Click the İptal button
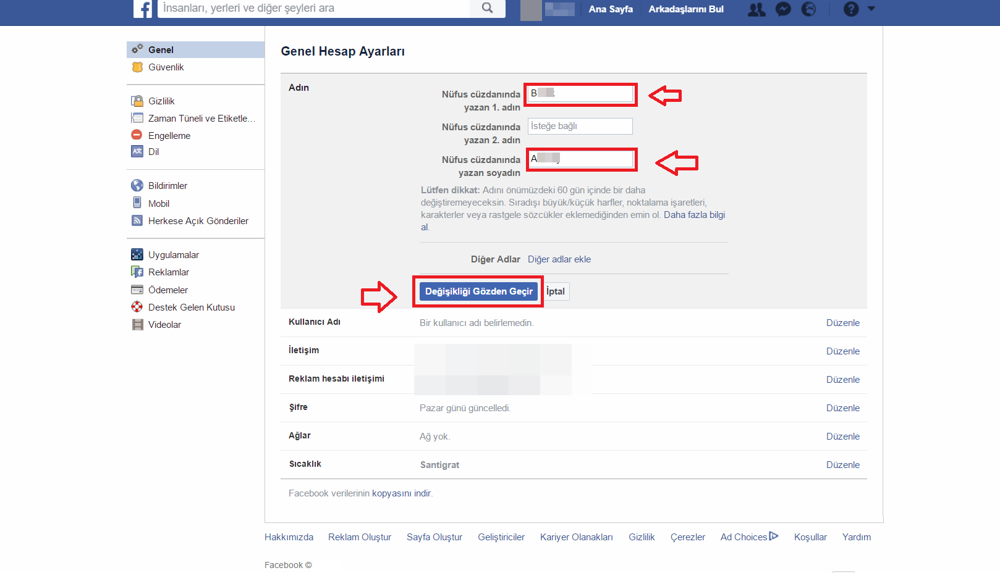This screenshot has width=1000, height=573. tap(556, 291)
